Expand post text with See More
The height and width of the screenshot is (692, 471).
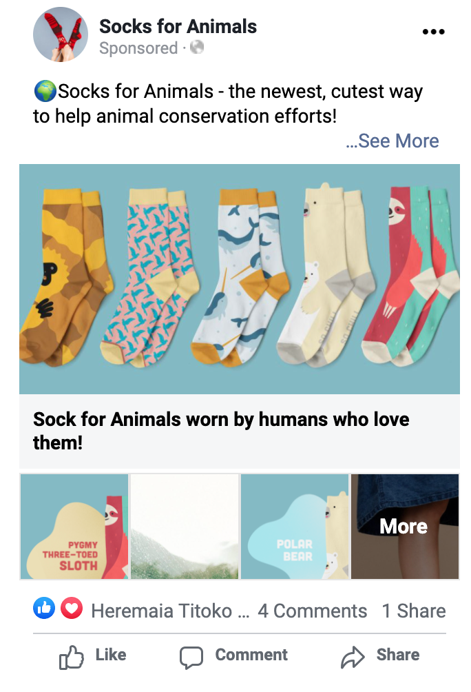[392, 141]
